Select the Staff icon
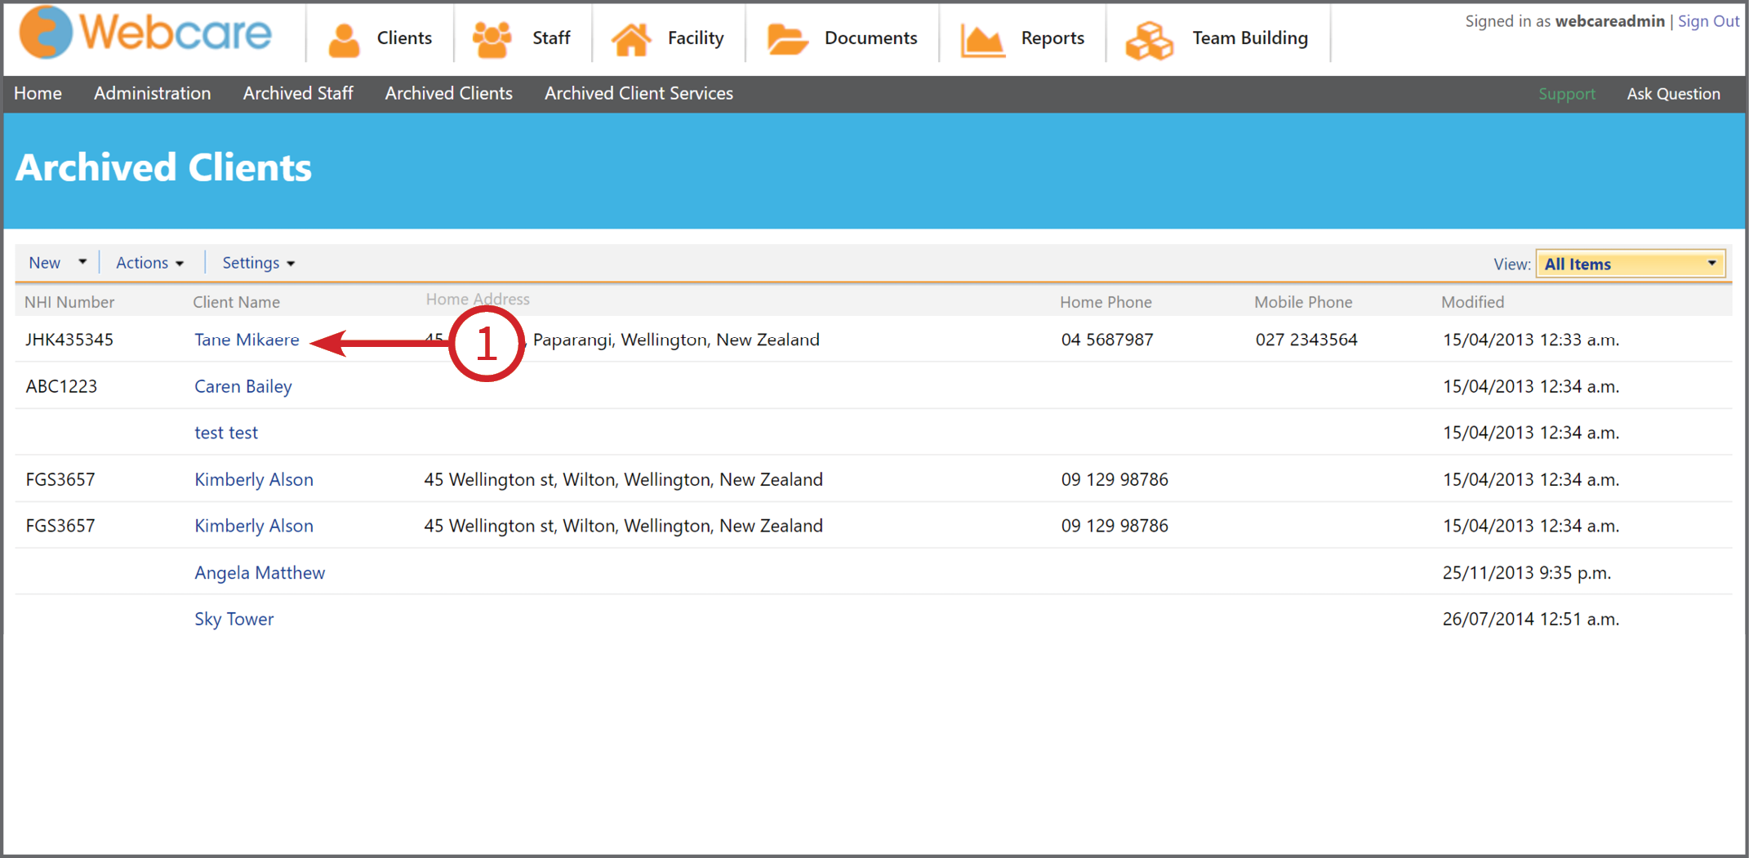This screenshot has width=1749, height=858. click(x=491, y=37)
